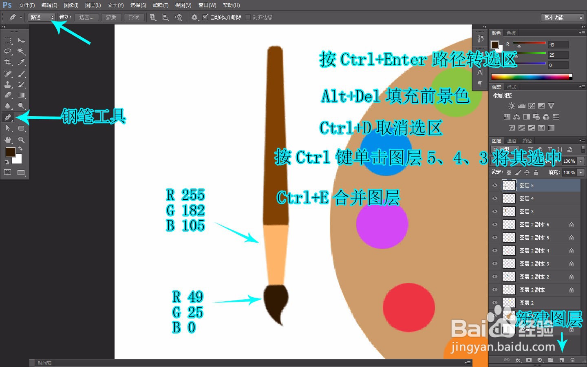Switch to the 通道 tab
The width and height of the screenshot is (587, 367).
pos(512,141)
